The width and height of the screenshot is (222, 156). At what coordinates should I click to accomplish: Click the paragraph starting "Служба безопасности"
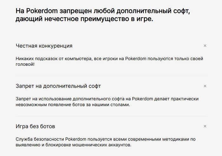(x=106, y=142)
